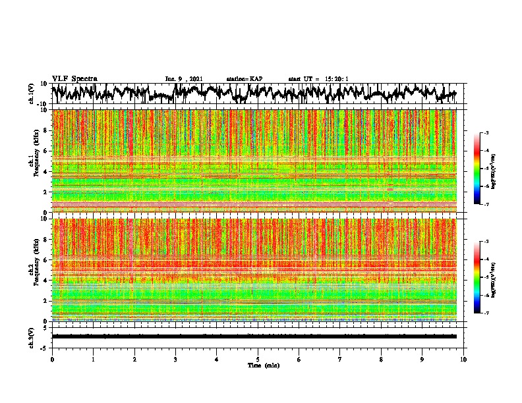522x403 pixels.
Task: Click inside the ch.2 spectrogram panel
Action: [x=254, y=270]
